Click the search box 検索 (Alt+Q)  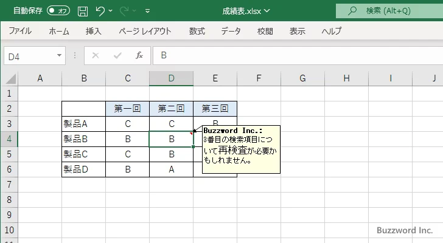click(x=389, y=11)
